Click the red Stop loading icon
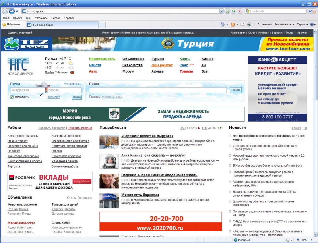 [x=240, y=11]
